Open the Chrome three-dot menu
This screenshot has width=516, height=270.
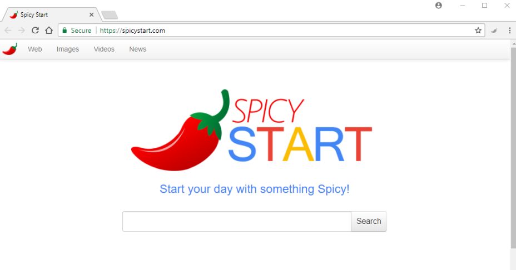coord(509,31)
